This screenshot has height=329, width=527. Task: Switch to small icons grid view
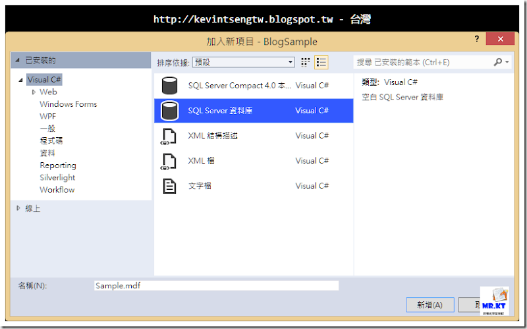click(305, 62)
